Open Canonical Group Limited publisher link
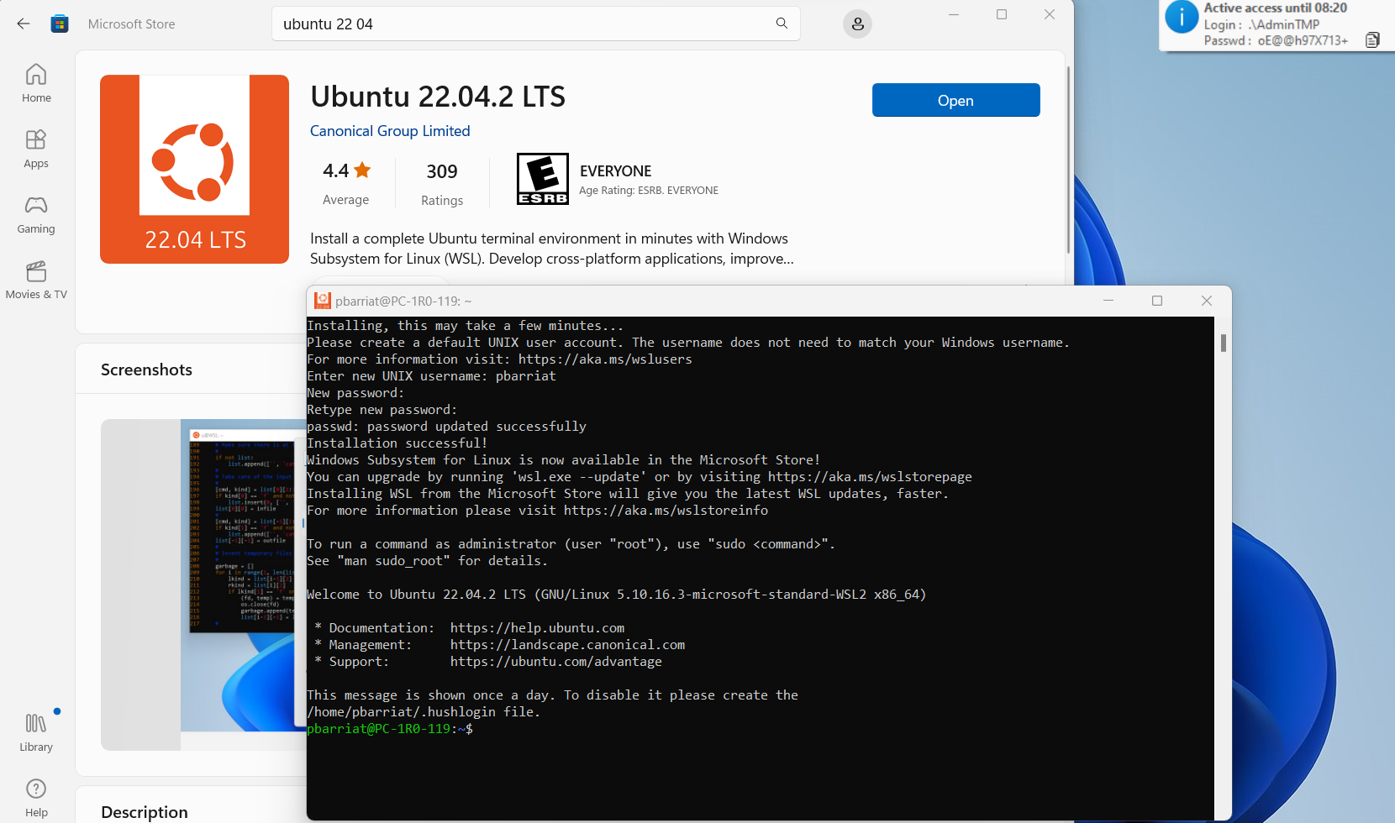Screen dimensions: 1395x823 [x=390, y=131]
